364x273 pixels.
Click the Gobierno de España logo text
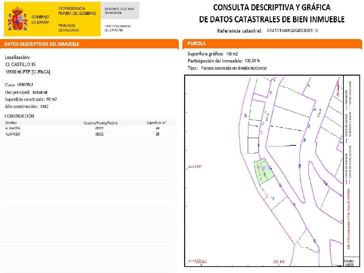40,19
